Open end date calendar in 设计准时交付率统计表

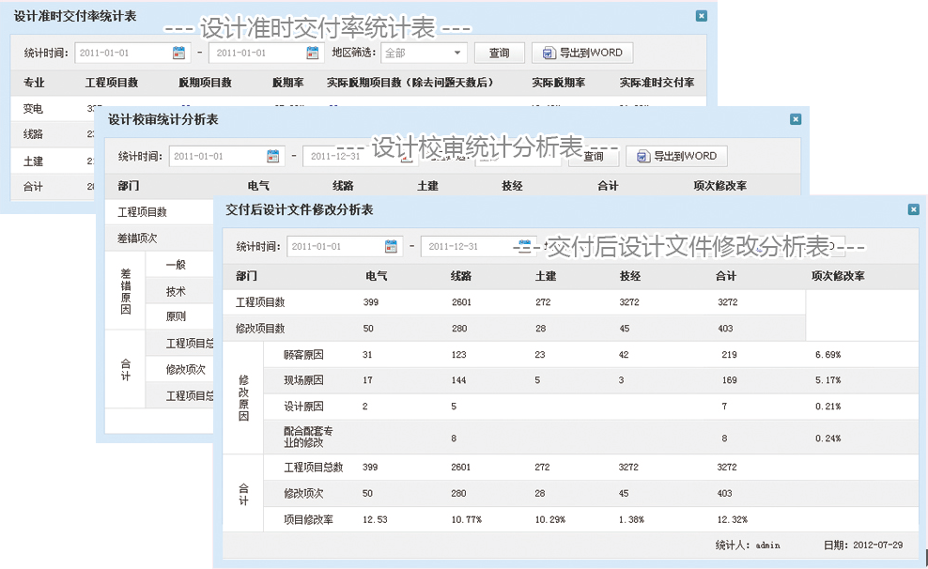[x=313, y=54]
